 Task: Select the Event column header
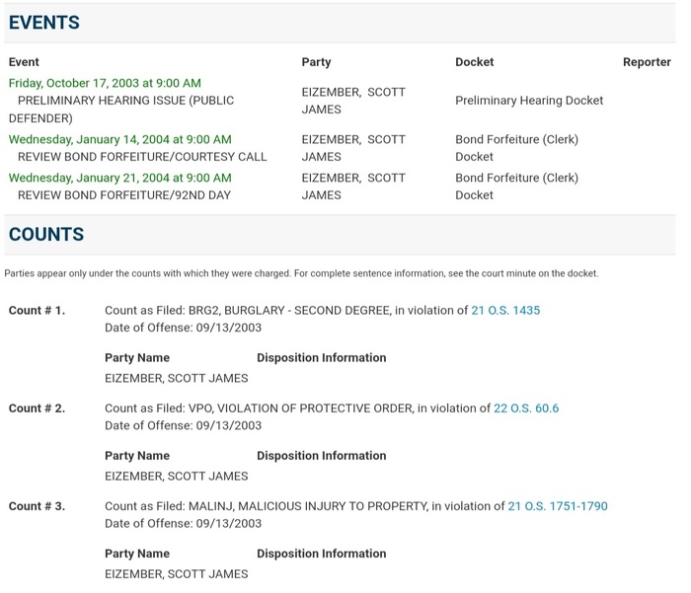click(x=24, y=62)
